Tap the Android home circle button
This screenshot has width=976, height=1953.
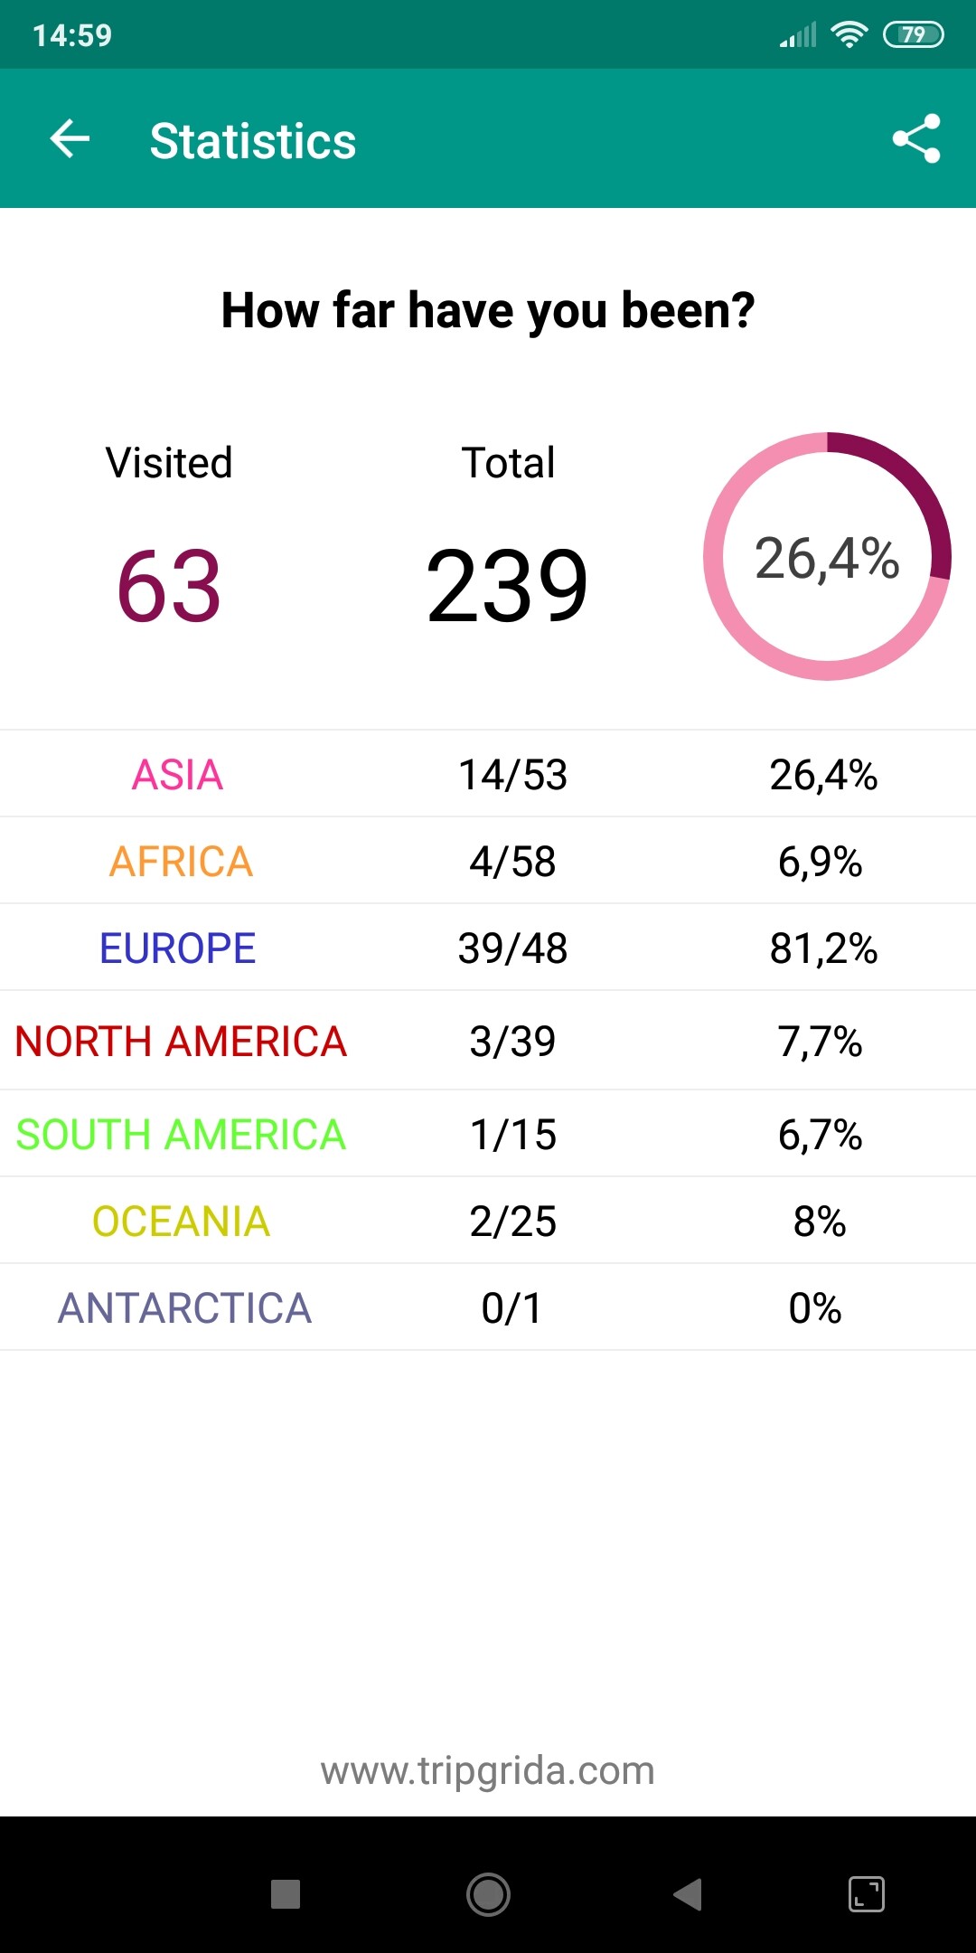pyautogui.click(x=488, y=1893)
